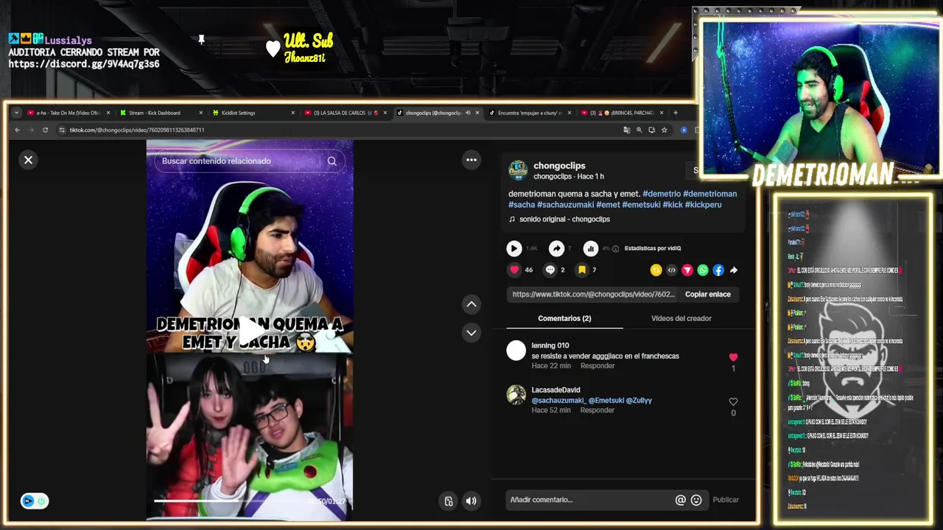Mute the video with speaker icon
943x530 pixels.
[x=471, y=501]
